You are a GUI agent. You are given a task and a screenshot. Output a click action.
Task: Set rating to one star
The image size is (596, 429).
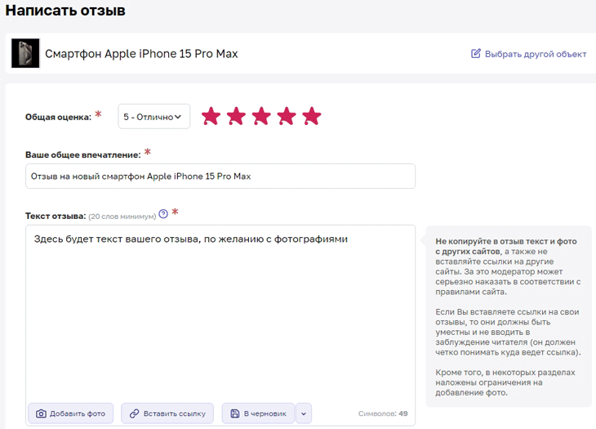click(211, 116)
